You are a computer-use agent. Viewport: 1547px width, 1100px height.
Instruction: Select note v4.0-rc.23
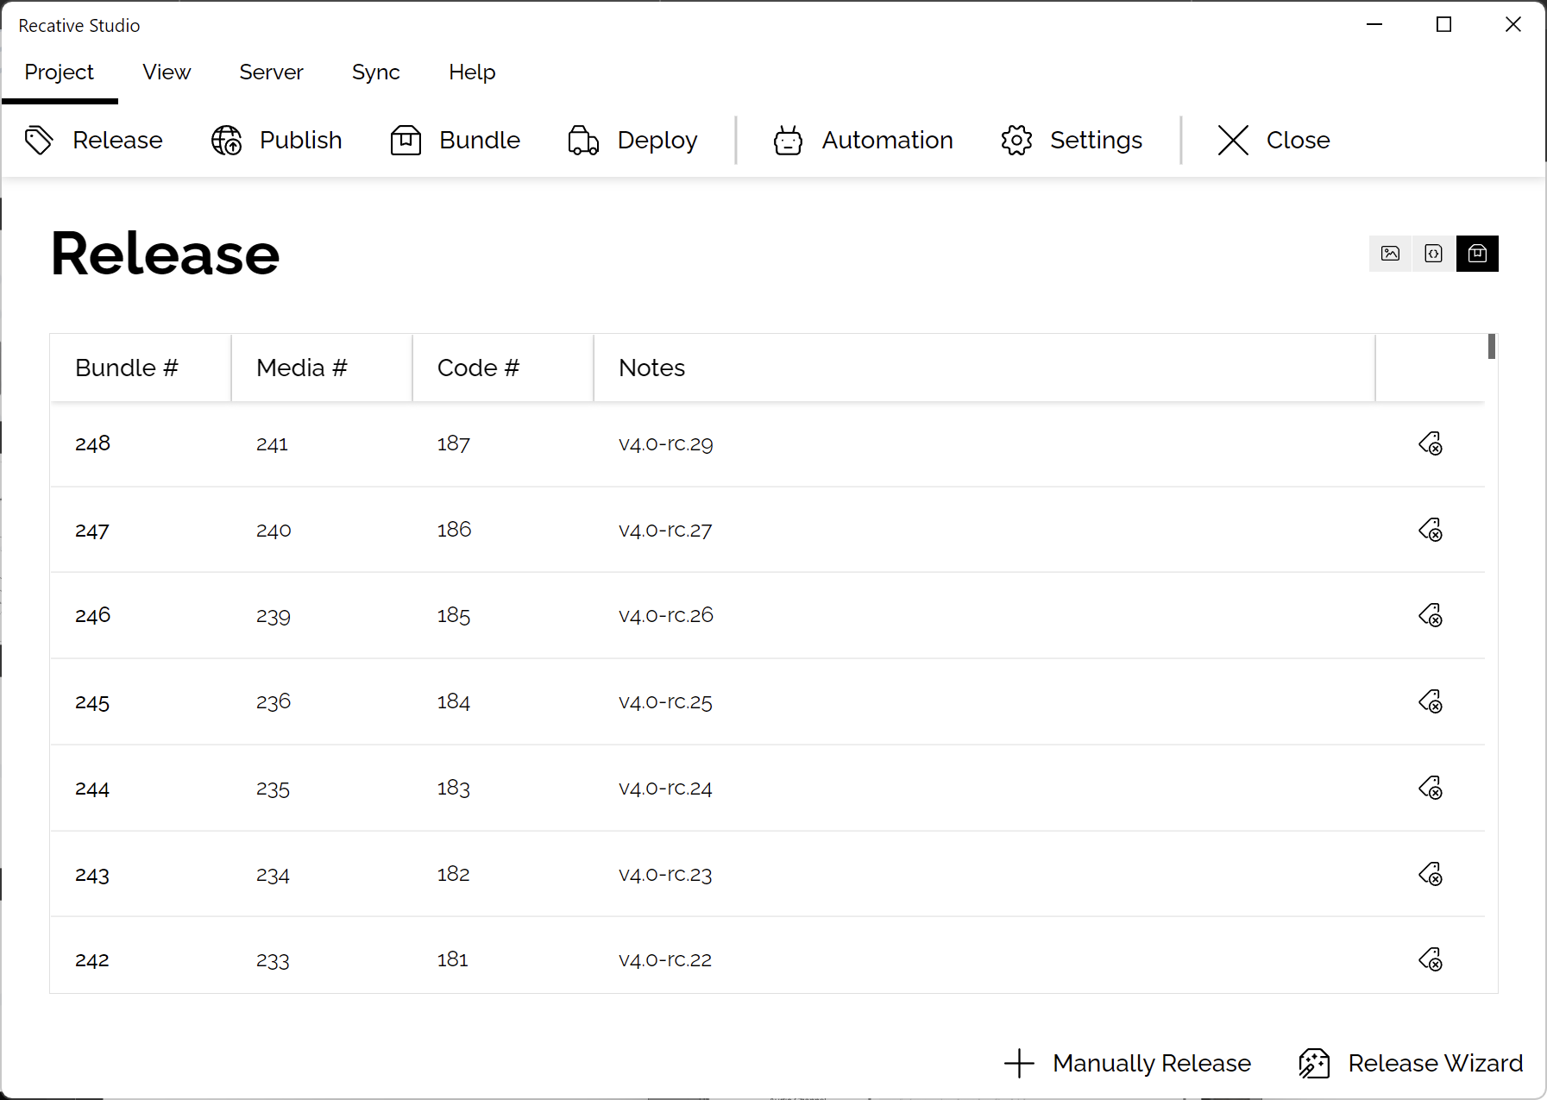pyautogui.click(x=665, y=875)
